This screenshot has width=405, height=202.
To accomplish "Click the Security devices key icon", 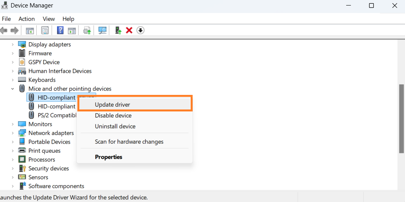I will (22, 168).
